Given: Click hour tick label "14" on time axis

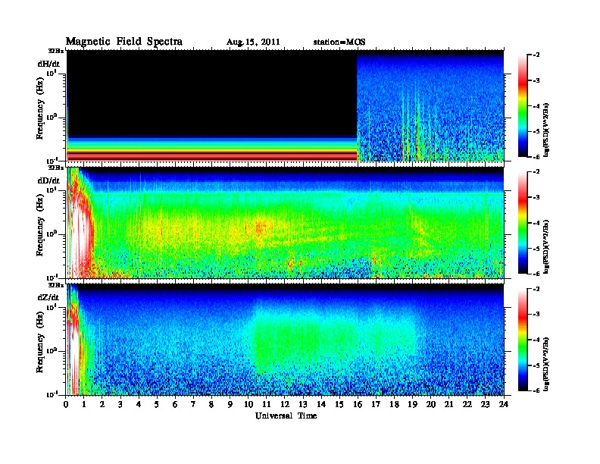Looking at the screenshot, I should click(x=321, y=405).
